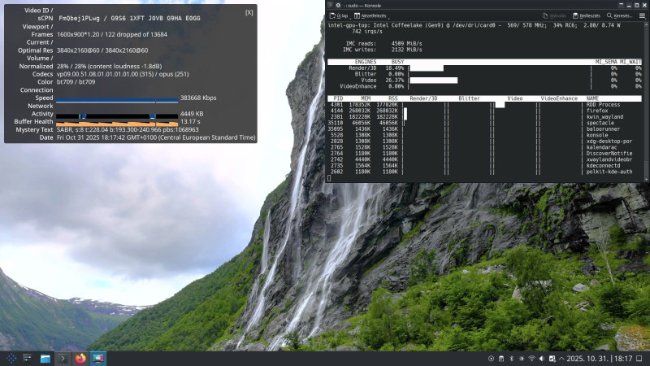Click the Network Activity graph
This screenshot has width=650, height=366.
(x=117, y=116)
